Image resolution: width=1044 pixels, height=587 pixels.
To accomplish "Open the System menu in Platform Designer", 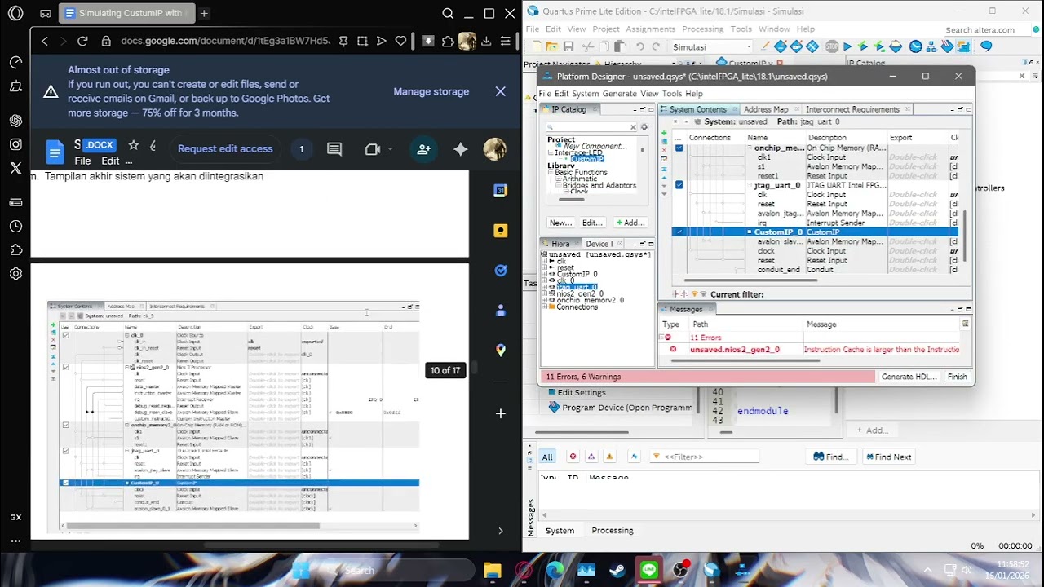I will [585, 94].
